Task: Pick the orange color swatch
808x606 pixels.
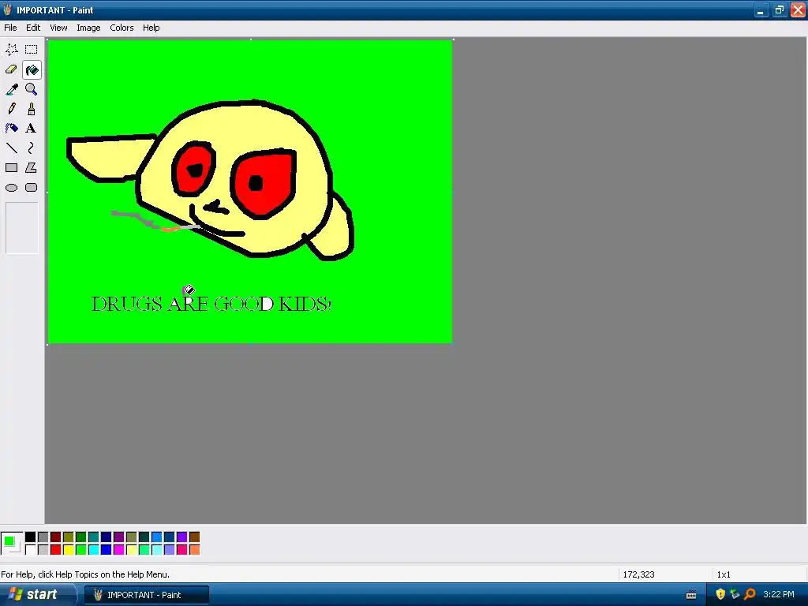Action: (194, 550)
